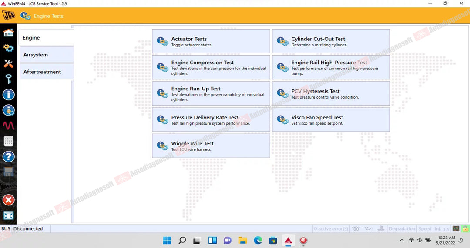Open the blue question mark help icon

(8, 156)
